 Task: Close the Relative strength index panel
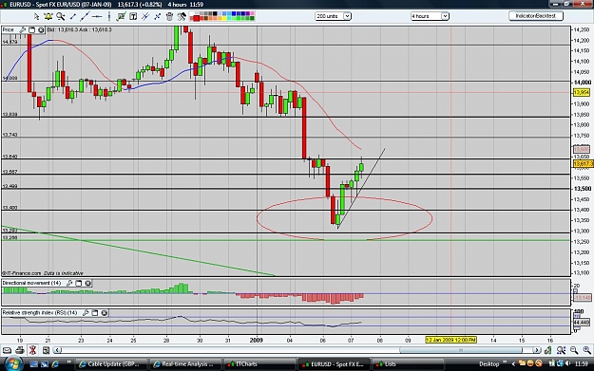[105, 313]
